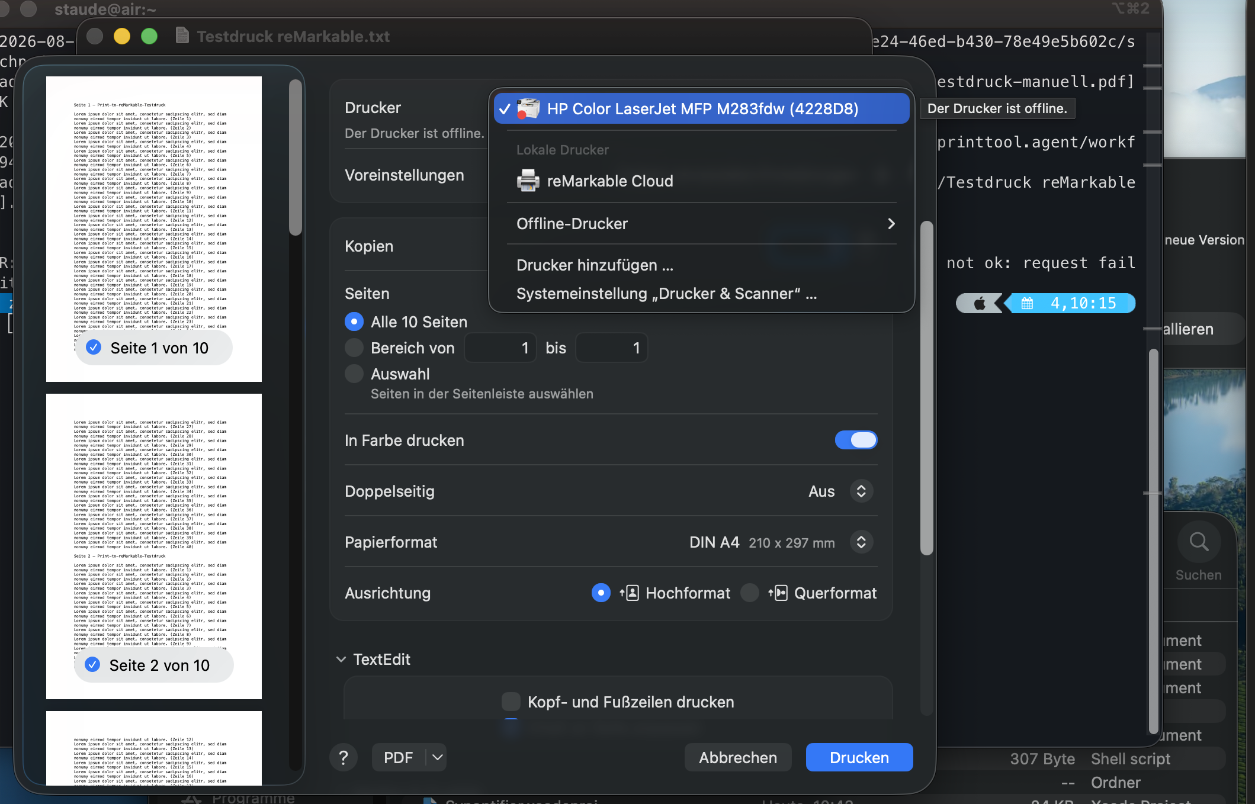The height and width of the screenshot is (804, 1255).
Task: Select Hochformat orientation radio button
Action: [601, 593]
